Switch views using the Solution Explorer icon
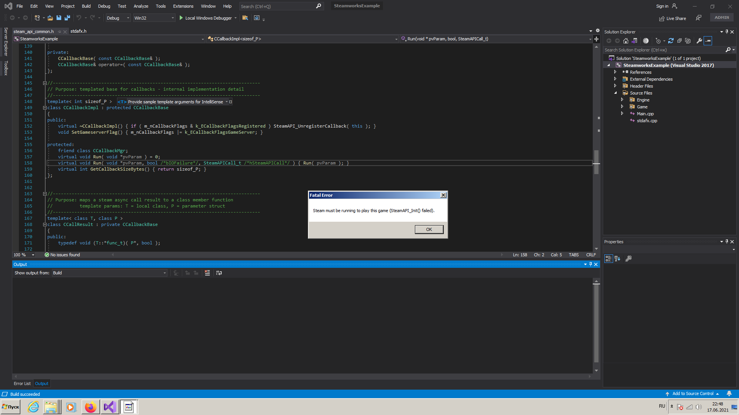The image size is (739, 415). (634, 41)
